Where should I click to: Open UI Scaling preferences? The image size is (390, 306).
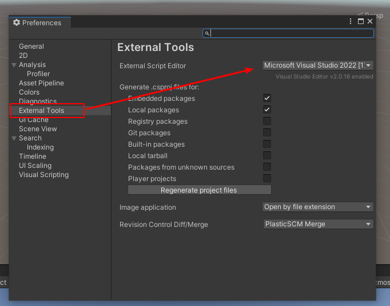(x=35, y=166)
